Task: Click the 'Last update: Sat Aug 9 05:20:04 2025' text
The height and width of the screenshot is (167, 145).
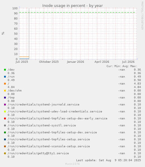Action: (109, 160)
